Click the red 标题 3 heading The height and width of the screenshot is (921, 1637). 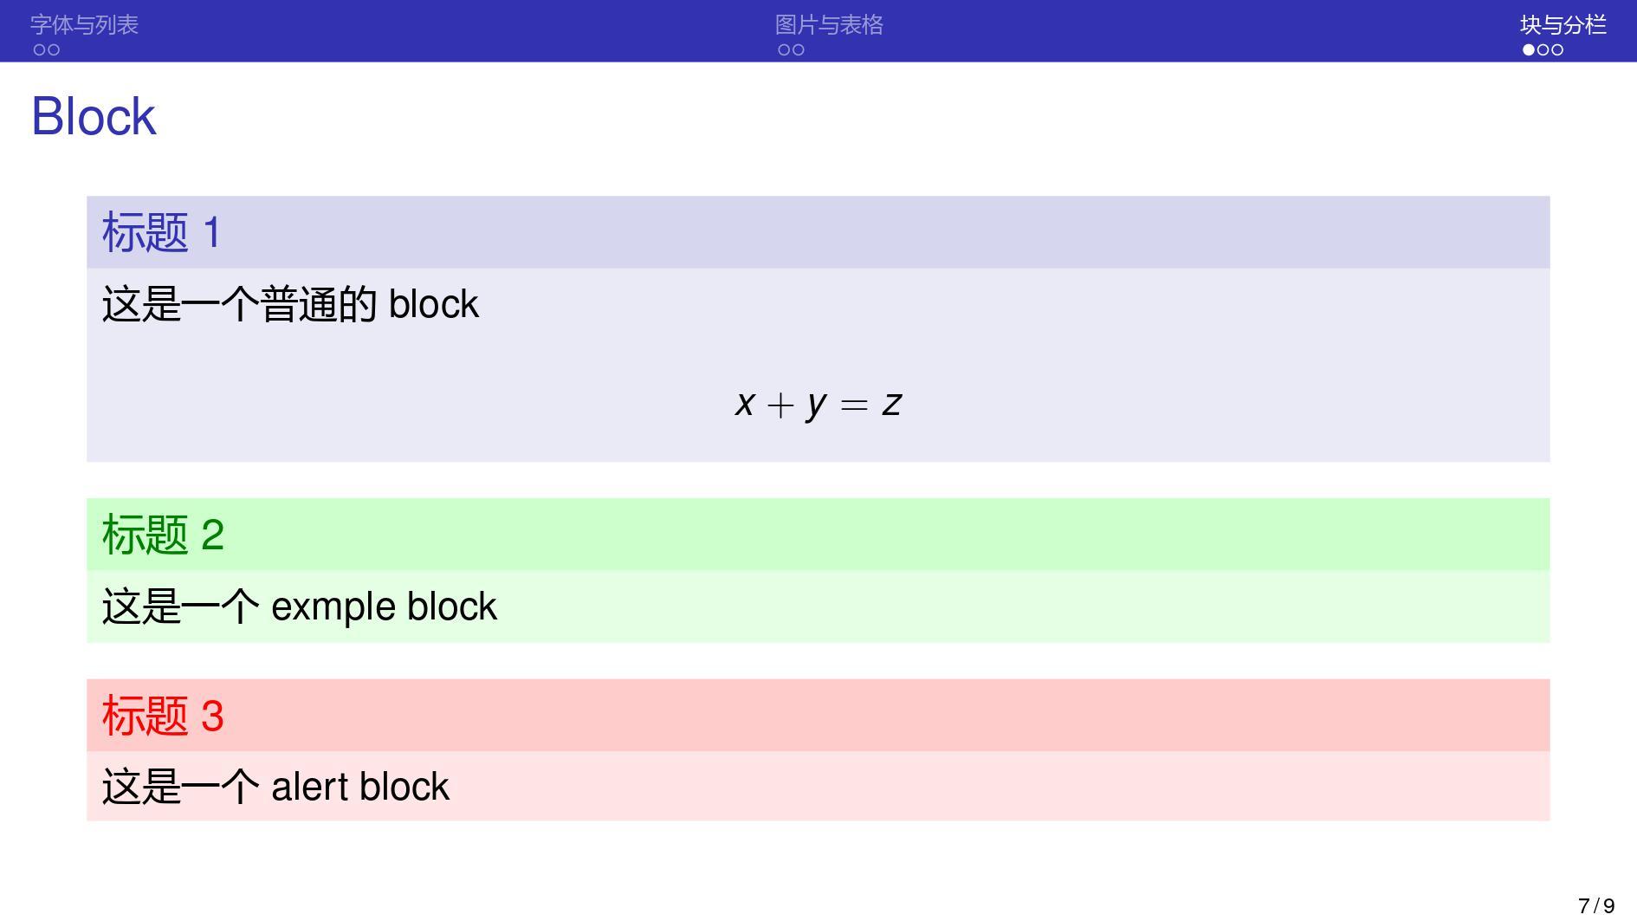coord(163,716)
